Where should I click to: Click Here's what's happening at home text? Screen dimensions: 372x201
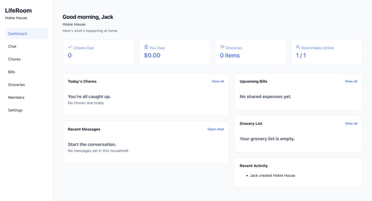point(90,31)
